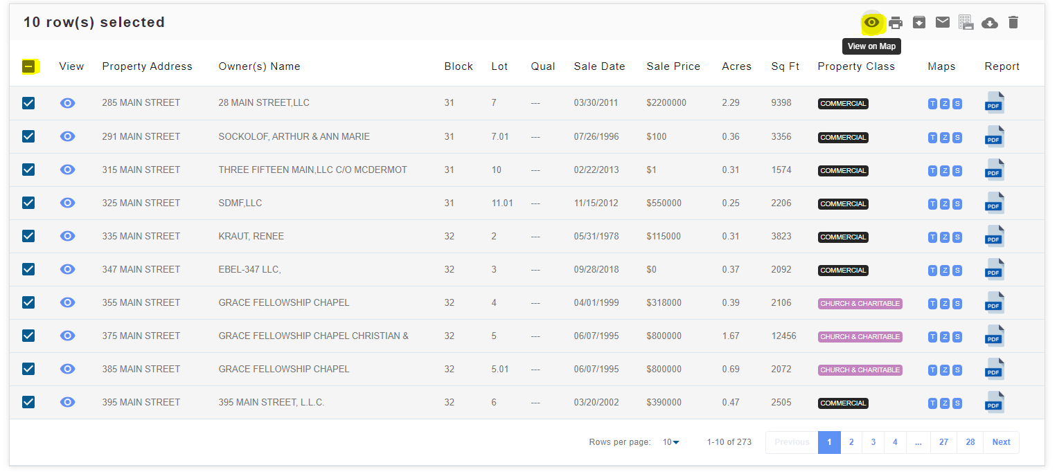Open PDF report for 347 MAIN STREET

coord(994,269)
